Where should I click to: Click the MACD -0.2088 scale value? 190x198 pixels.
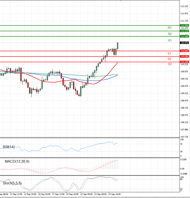(184, 174)
